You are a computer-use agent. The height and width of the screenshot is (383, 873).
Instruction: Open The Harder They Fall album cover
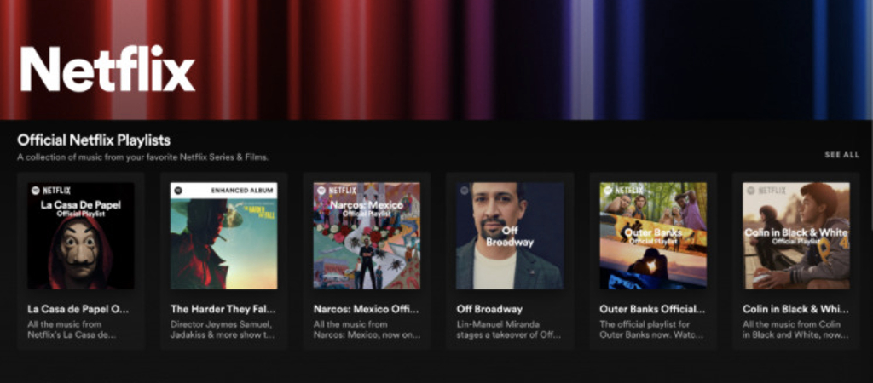click(224, 236)
